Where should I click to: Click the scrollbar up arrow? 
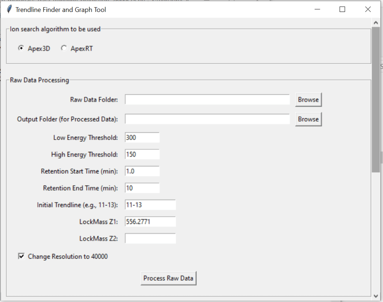click(x=376, y=22)
